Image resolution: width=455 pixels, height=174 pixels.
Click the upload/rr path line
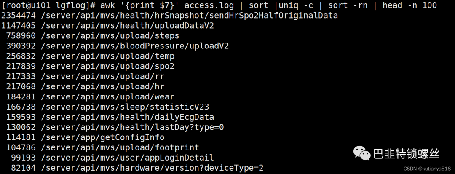pos(85,77)
